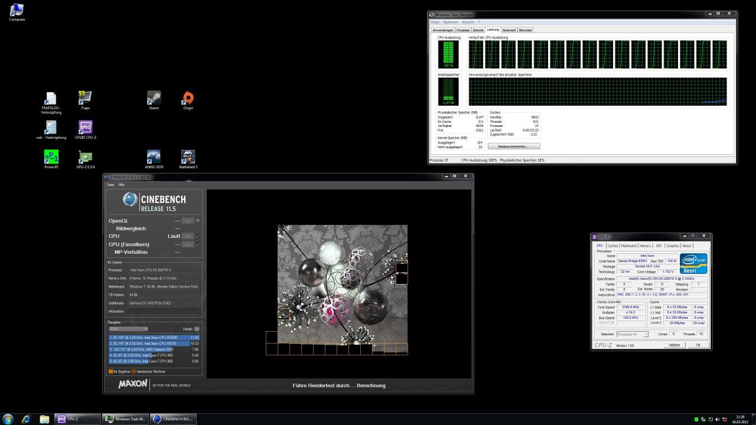Toggle the OpenGL test checkbox
The image size is (756, 425).
(198, 220)
